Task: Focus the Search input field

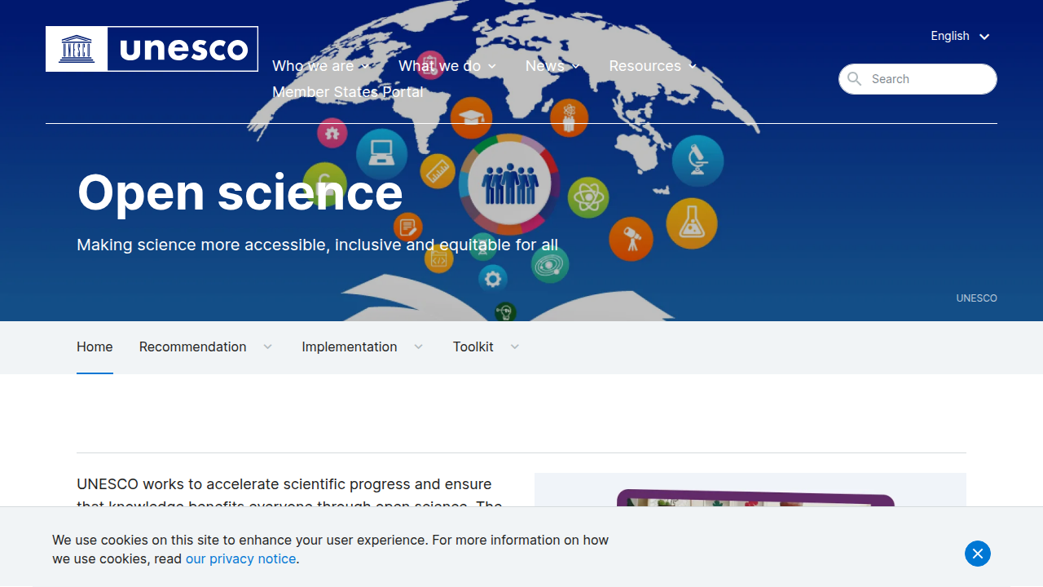Action: point(918,79)
